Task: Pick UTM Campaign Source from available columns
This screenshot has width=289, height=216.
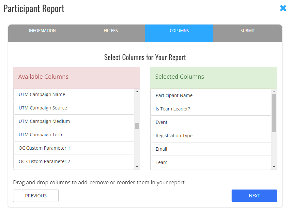Action: tap(74, 108)
